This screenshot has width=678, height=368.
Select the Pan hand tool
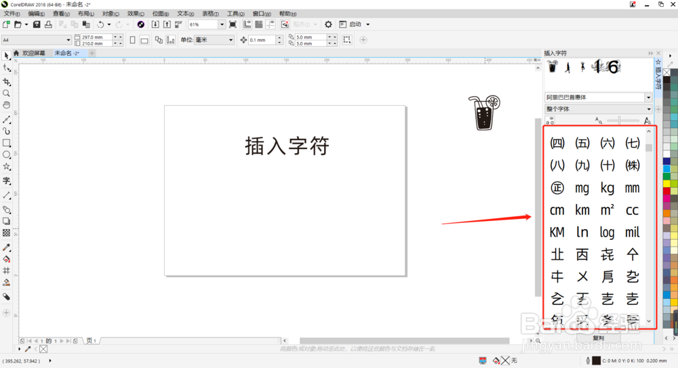click(6, 105)
